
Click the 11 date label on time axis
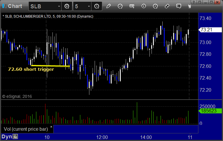pos(190,137)
